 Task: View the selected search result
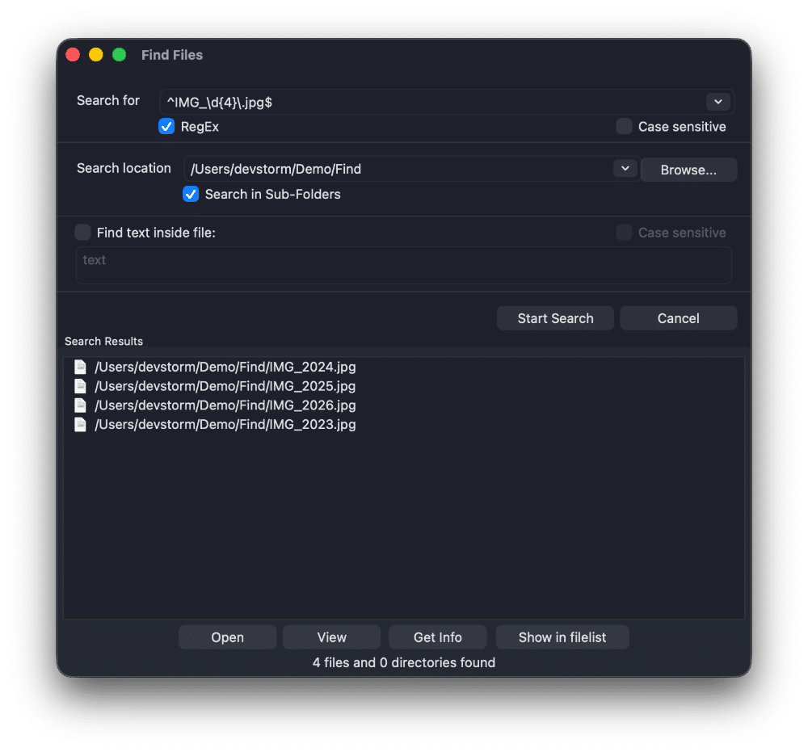point(330,636)
